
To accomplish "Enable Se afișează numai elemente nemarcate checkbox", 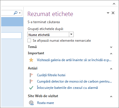I will pos(29,41).
